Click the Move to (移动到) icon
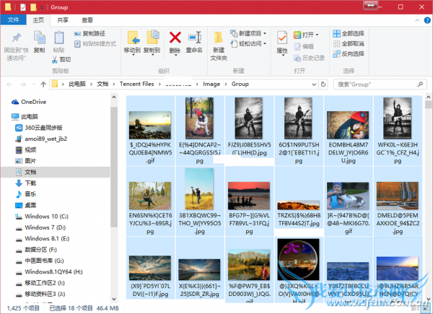433x314 pixels. (x=132, y=40)
